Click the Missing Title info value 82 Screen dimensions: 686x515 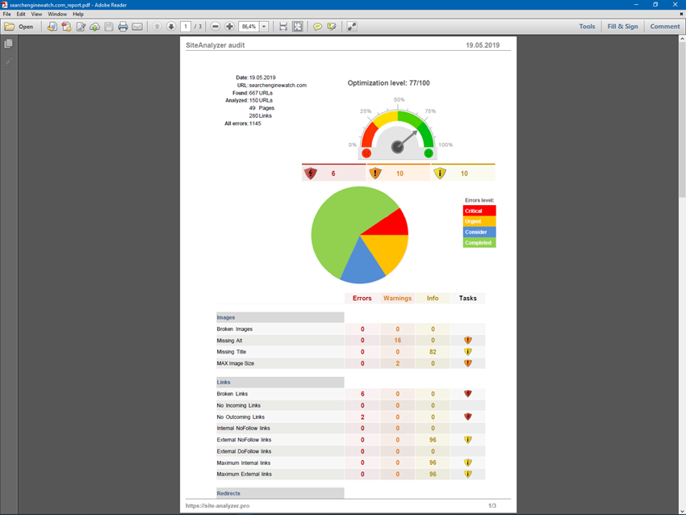click(x=433, y=352)
